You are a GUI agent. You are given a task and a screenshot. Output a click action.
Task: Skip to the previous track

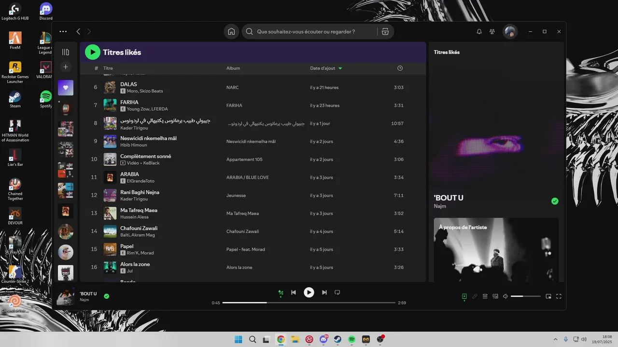coord(294,293)
